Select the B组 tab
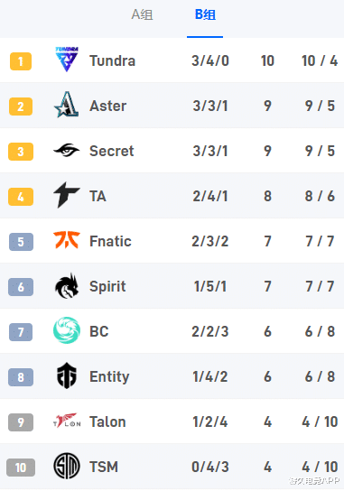 point(205,14)
